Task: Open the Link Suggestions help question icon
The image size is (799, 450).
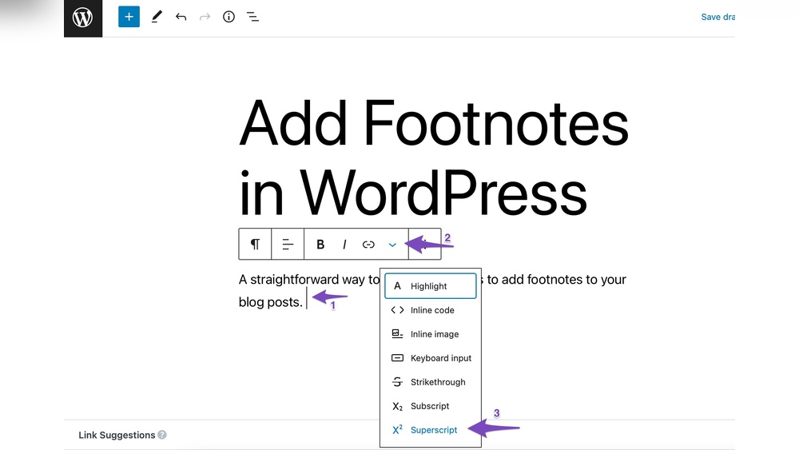Action: tap(162, 435)
